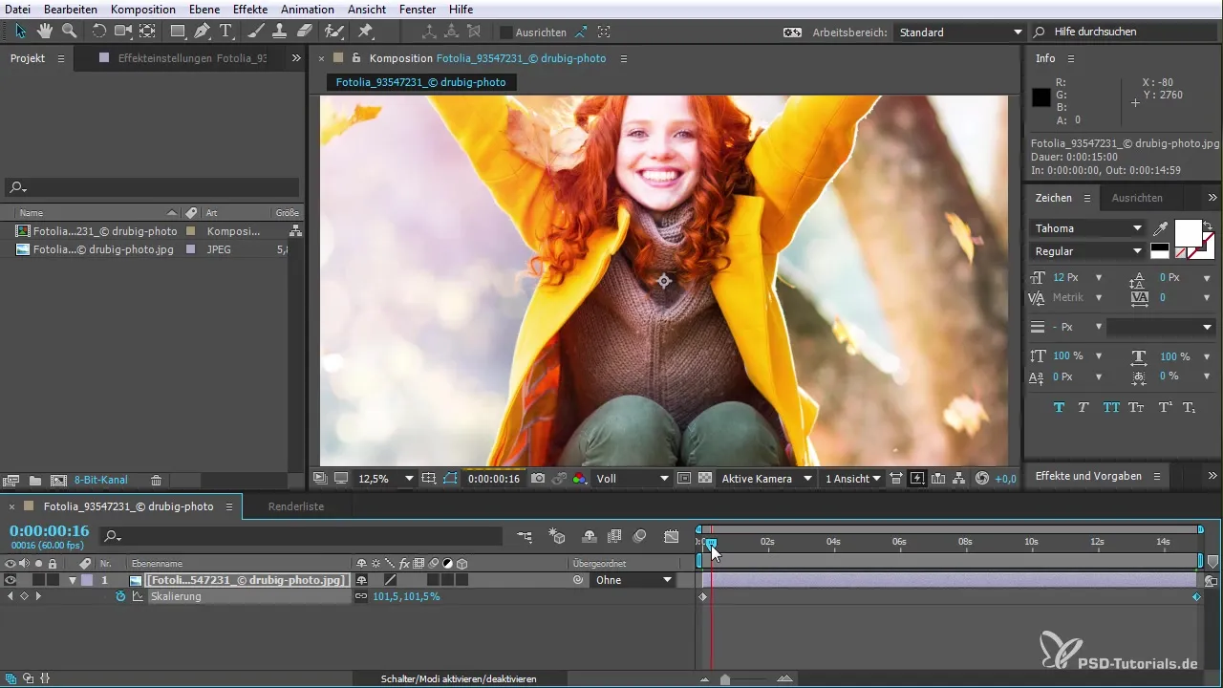
Task: Switch to the Renderliste tab
Action: (296, 506)
